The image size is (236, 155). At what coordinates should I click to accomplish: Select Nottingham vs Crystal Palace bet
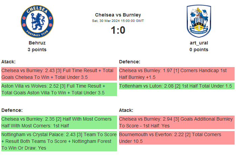pos(59,141)
